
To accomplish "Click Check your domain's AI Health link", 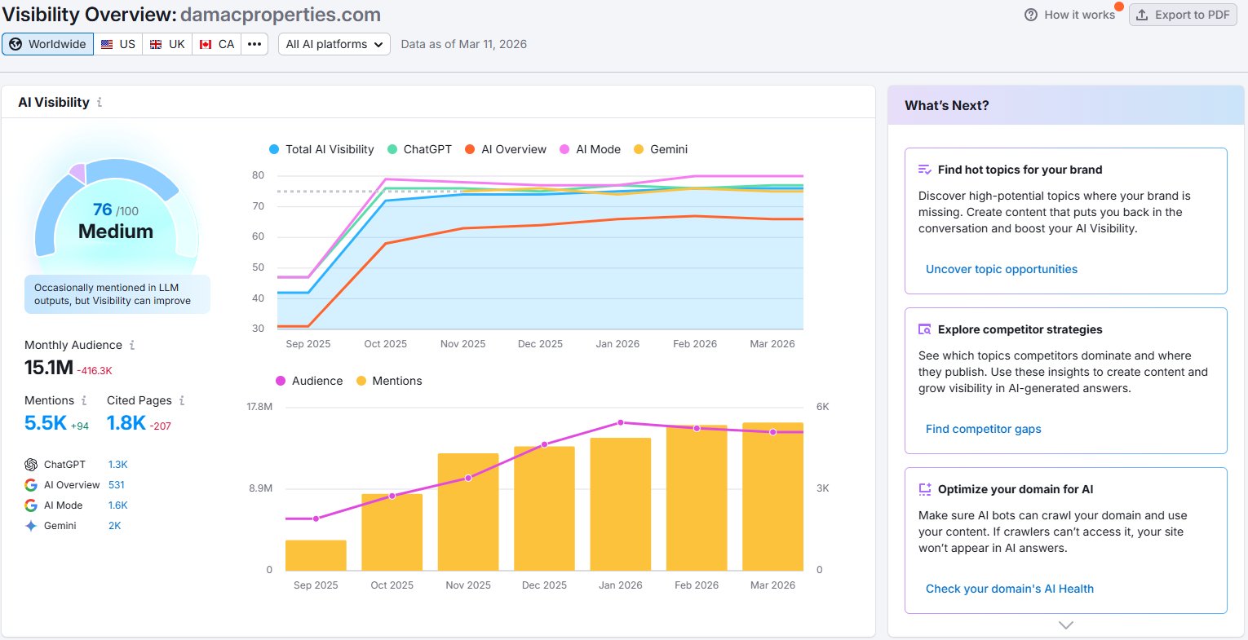I will (1010, 589).
